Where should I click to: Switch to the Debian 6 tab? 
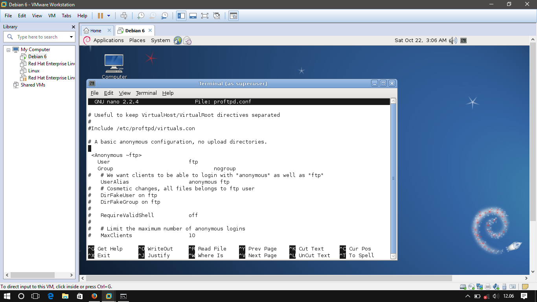click(x=135, y=31)
